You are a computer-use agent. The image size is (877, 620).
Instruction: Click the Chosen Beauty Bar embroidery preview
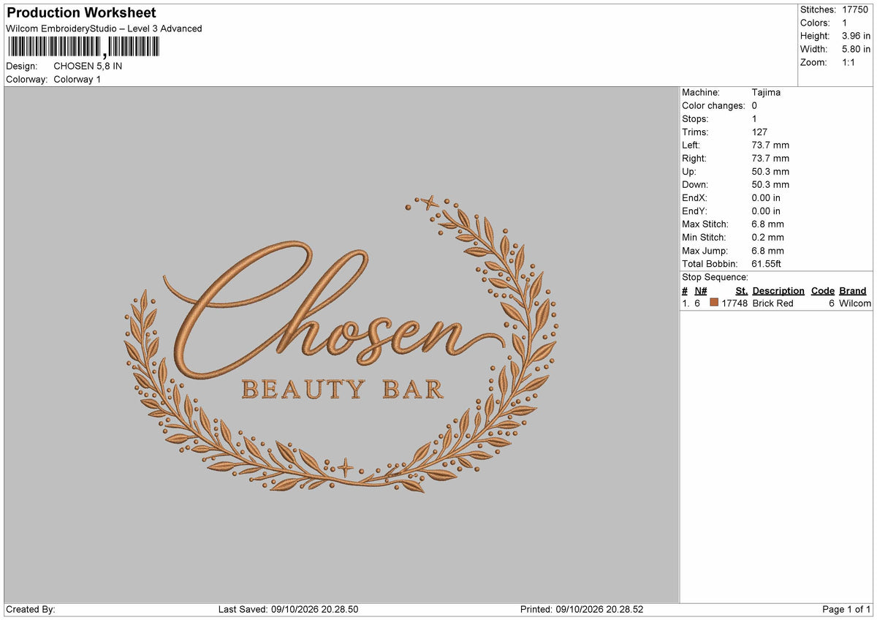[x=341, y=344]
